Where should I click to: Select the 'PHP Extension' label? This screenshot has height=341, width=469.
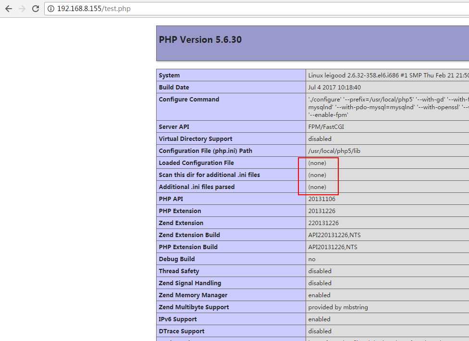click(x=180, y=211)
